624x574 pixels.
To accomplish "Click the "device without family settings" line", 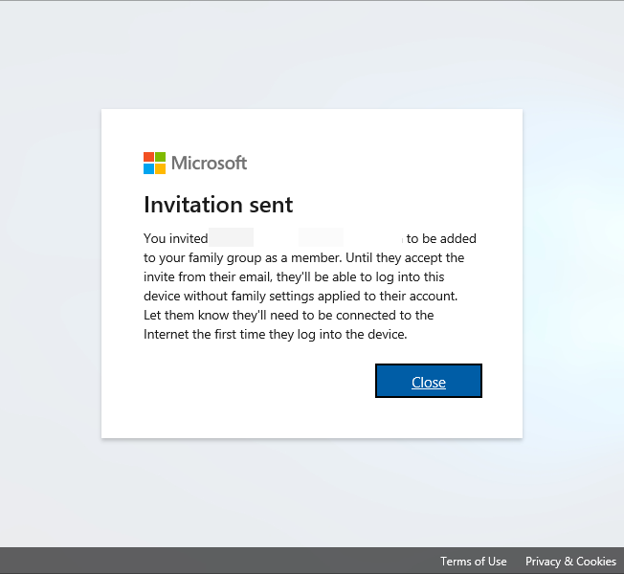I will [301, 296].
